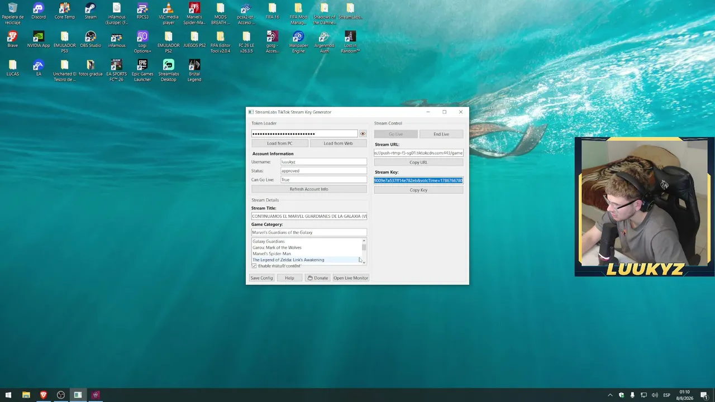Click the Stream Key field
The height and width of the screenshot is (402, 715).
pos(418,180)
